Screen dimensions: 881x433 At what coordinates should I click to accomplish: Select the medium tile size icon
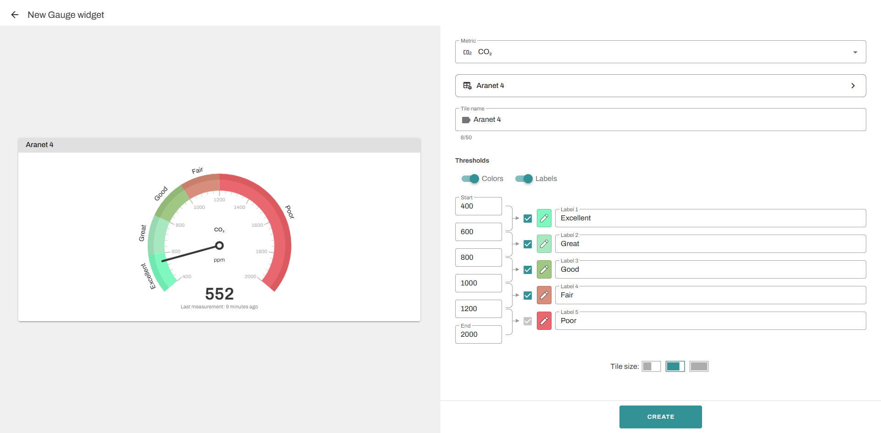coord(675,367)
